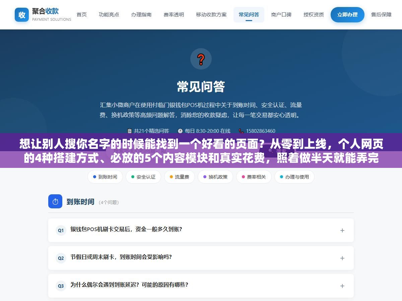
Task: Click the 每日 8:30-20:00 在线 label
Action: click(207, 131)
